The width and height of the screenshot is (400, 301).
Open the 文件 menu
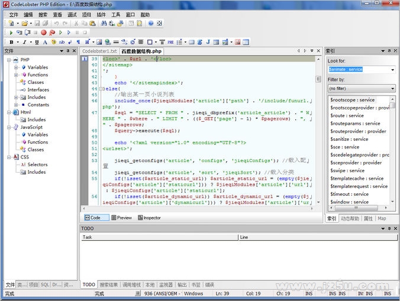14,15
